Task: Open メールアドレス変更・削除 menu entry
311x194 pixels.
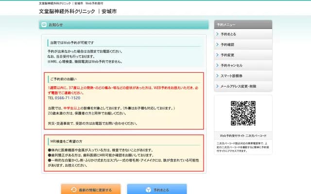Action: (240, 86)
